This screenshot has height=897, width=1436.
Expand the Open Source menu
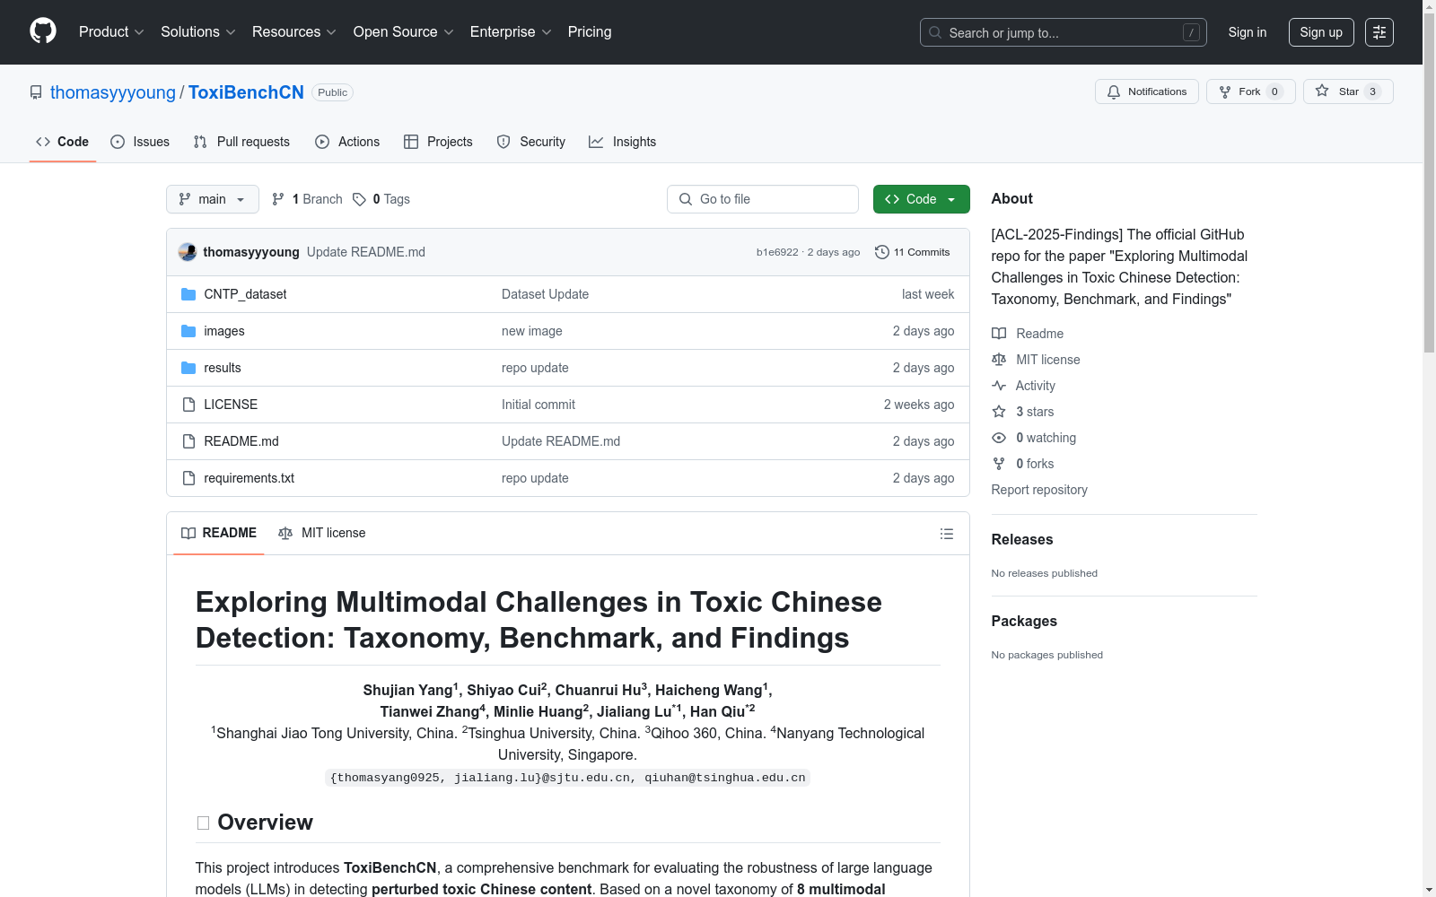coord(404,32)
